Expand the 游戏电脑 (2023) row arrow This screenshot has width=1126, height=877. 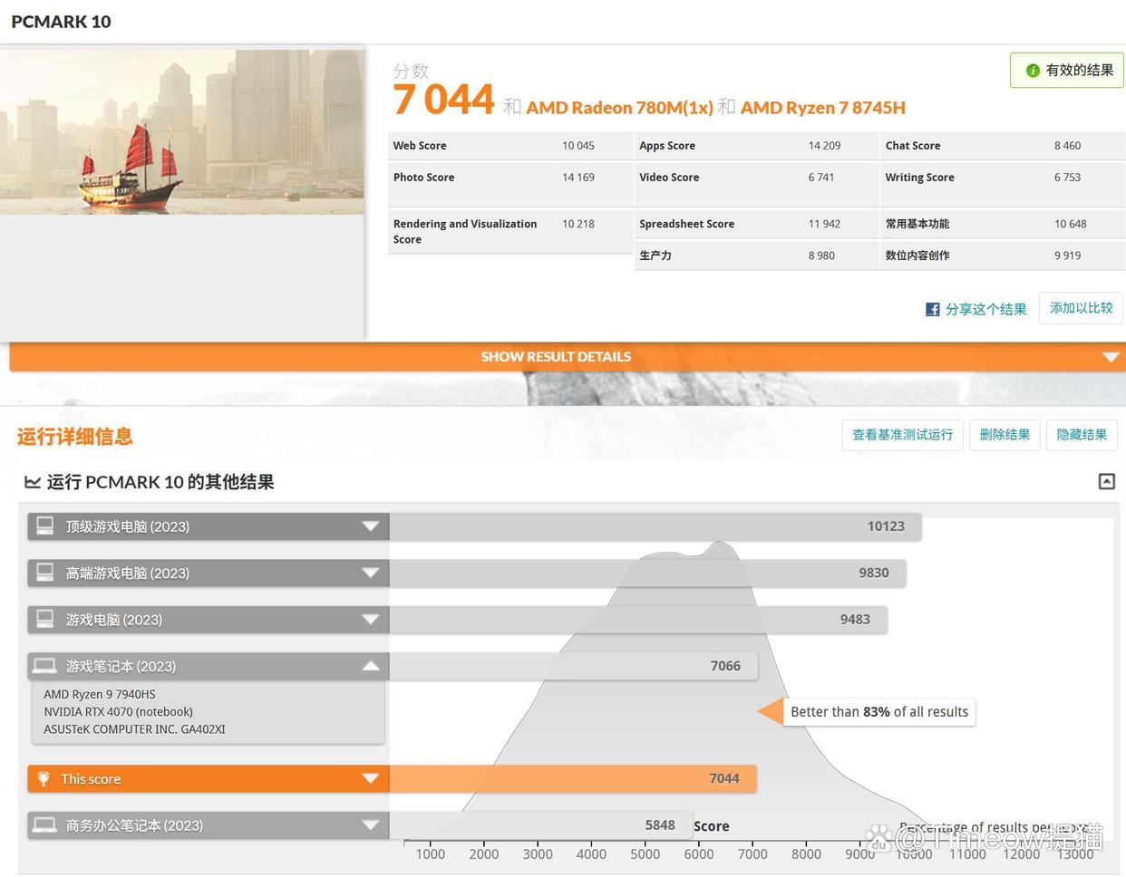370,620
